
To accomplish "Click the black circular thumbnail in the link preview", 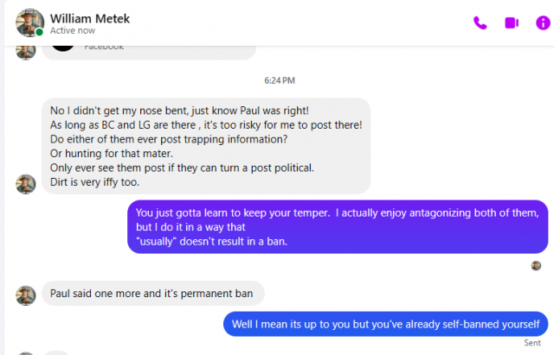I will tap(63, 47).
